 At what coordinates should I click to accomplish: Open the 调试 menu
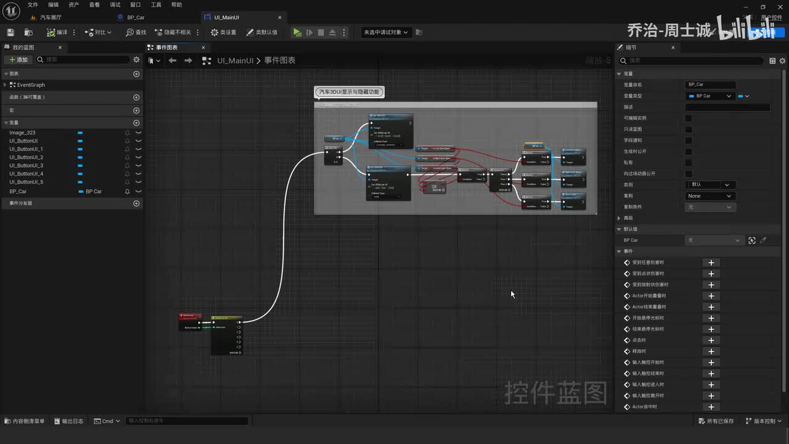pyautogui.click(x=115, y=5)
